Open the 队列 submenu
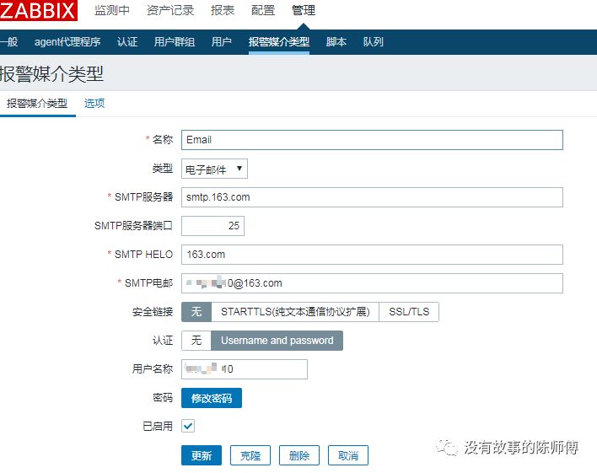This screenshot has height=473, width=597. 373,41
